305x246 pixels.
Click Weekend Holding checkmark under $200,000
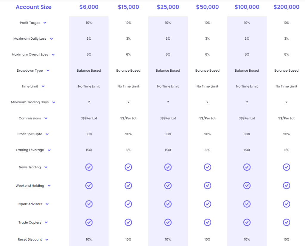[x=287, y=185]
